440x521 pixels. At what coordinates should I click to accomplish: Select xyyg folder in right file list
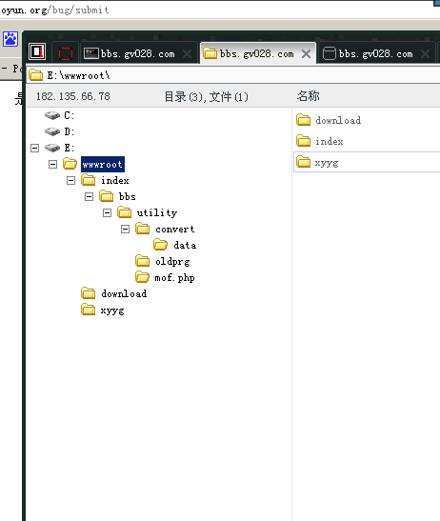pos(367,162)
